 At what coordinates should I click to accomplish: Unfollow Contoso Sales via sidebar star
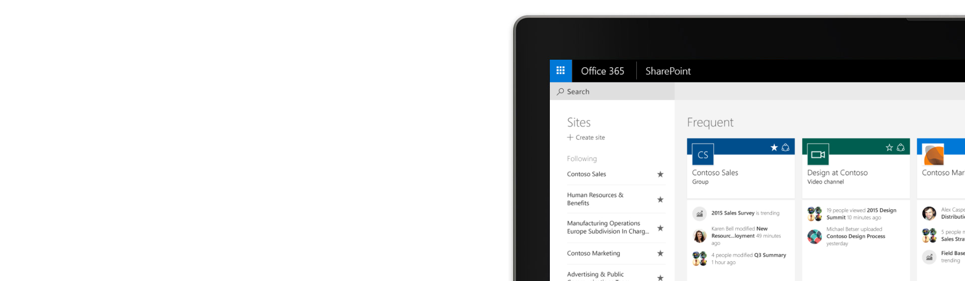tap(660, 174)
